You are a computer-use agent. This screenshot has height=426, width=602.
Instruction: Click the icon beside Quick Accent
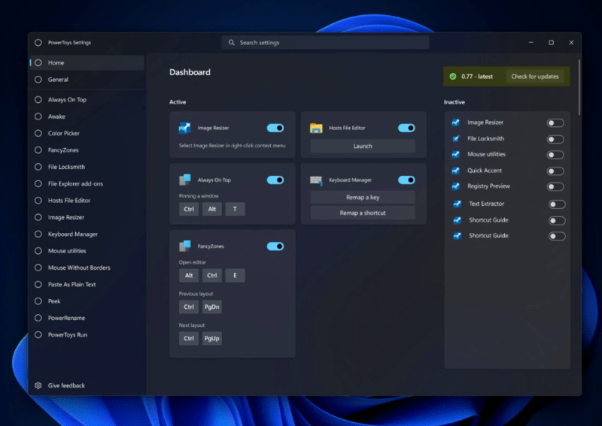[456, 171]
